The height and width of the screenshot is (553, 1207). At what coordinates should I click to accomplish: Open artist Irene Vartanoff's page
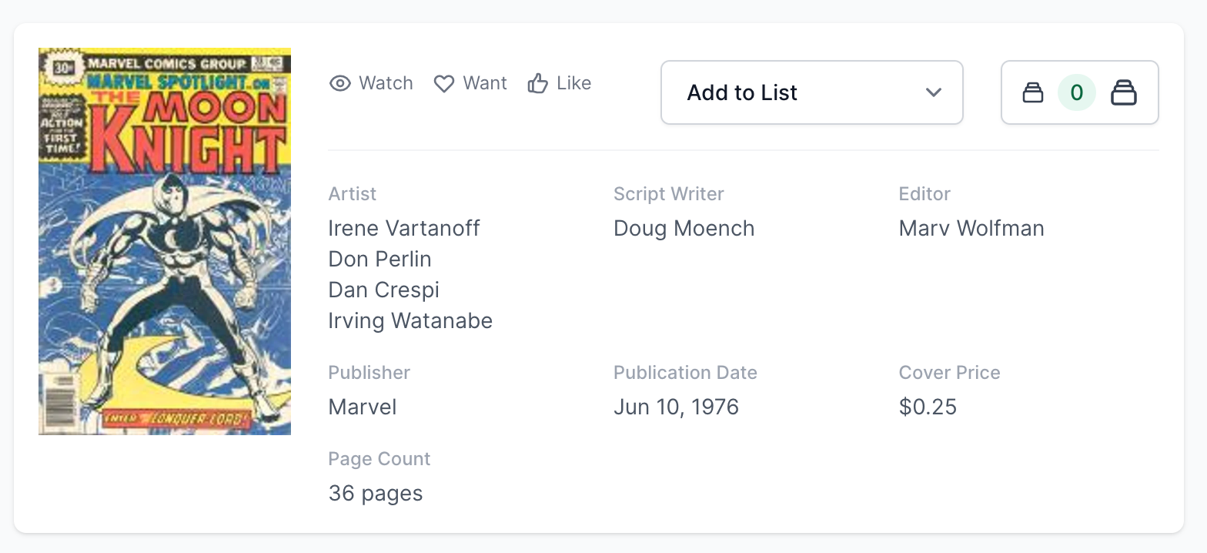tap(403, 228)
